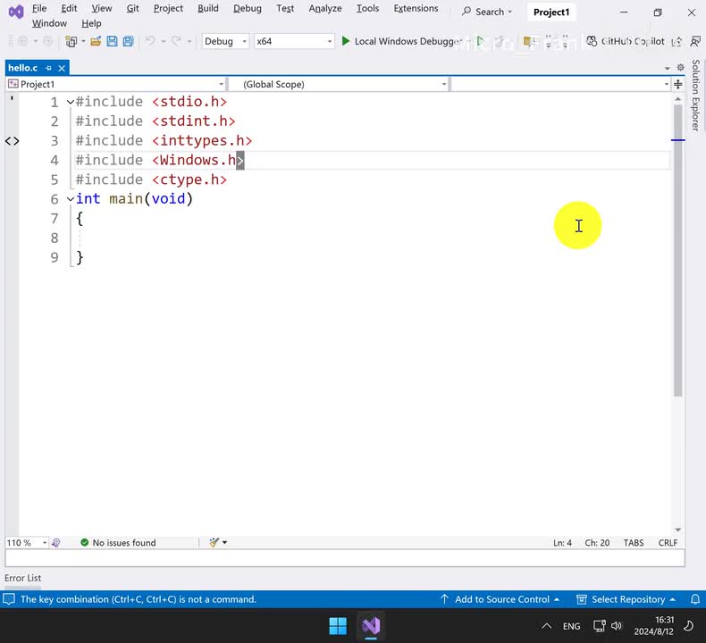Open the Project1 navigation dropdown
Image resolution: width=706 pixels, height=643 pixels.
[x=115, y=84]
